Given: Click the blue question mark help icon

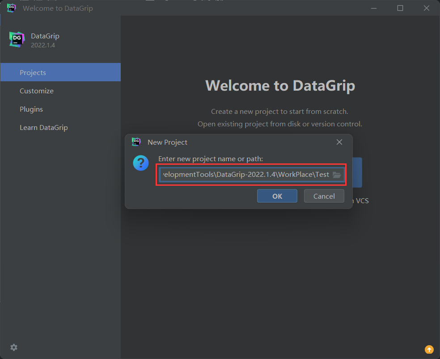Looking at the screenshot, I should [x=141, y=163].
